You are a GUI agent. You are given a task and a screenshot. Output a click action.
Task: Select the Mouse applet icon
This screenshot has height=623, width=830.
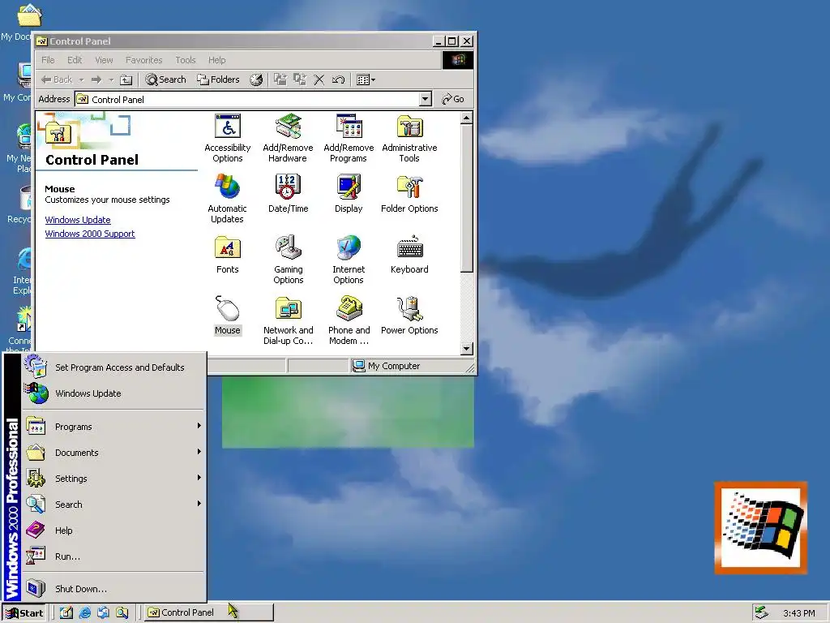pos(228,316)
